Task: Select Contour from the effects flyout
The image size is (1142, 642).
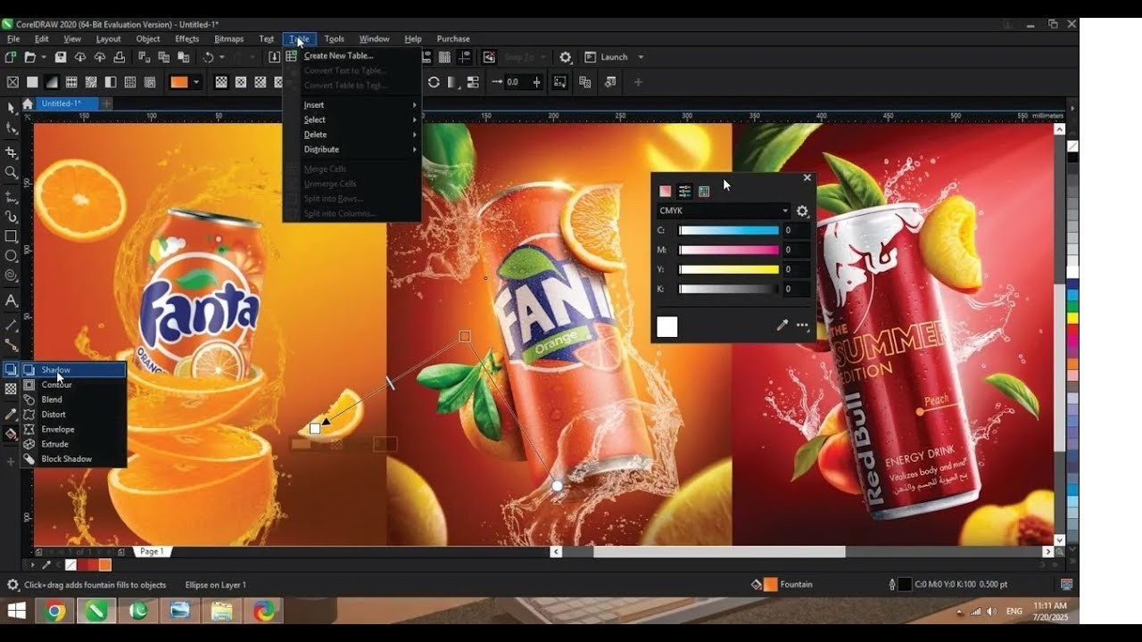Action: tap(73, 385)
